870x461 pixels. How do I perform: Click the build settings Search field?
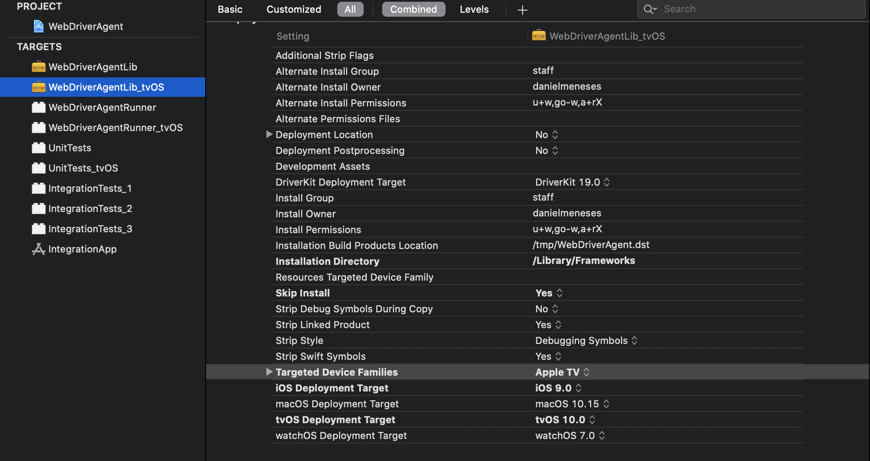coord(751,9)
